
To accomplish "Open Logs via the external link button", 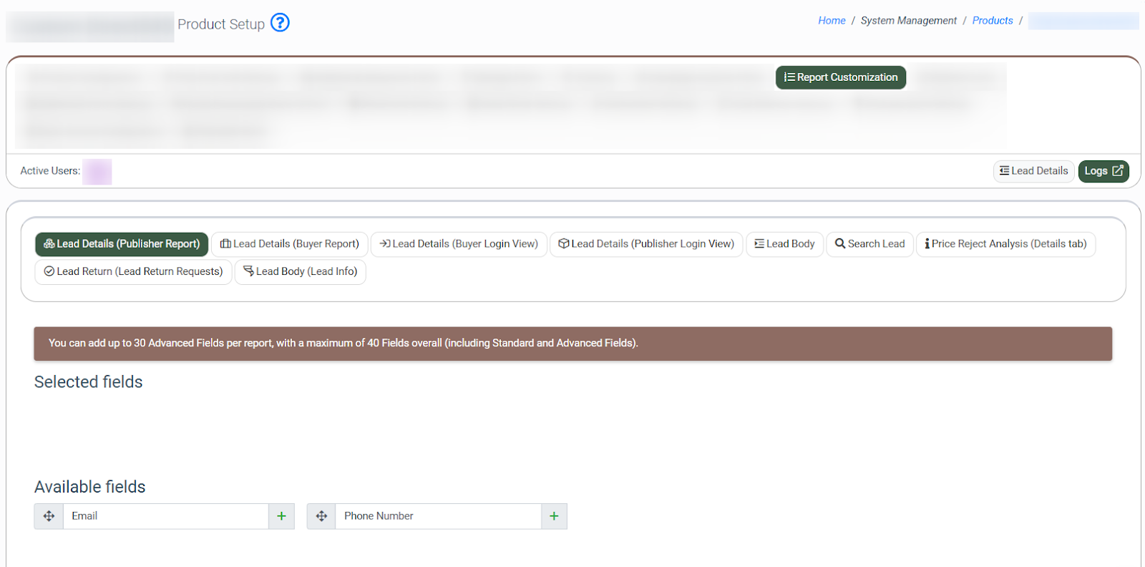I will point(1103,171).
